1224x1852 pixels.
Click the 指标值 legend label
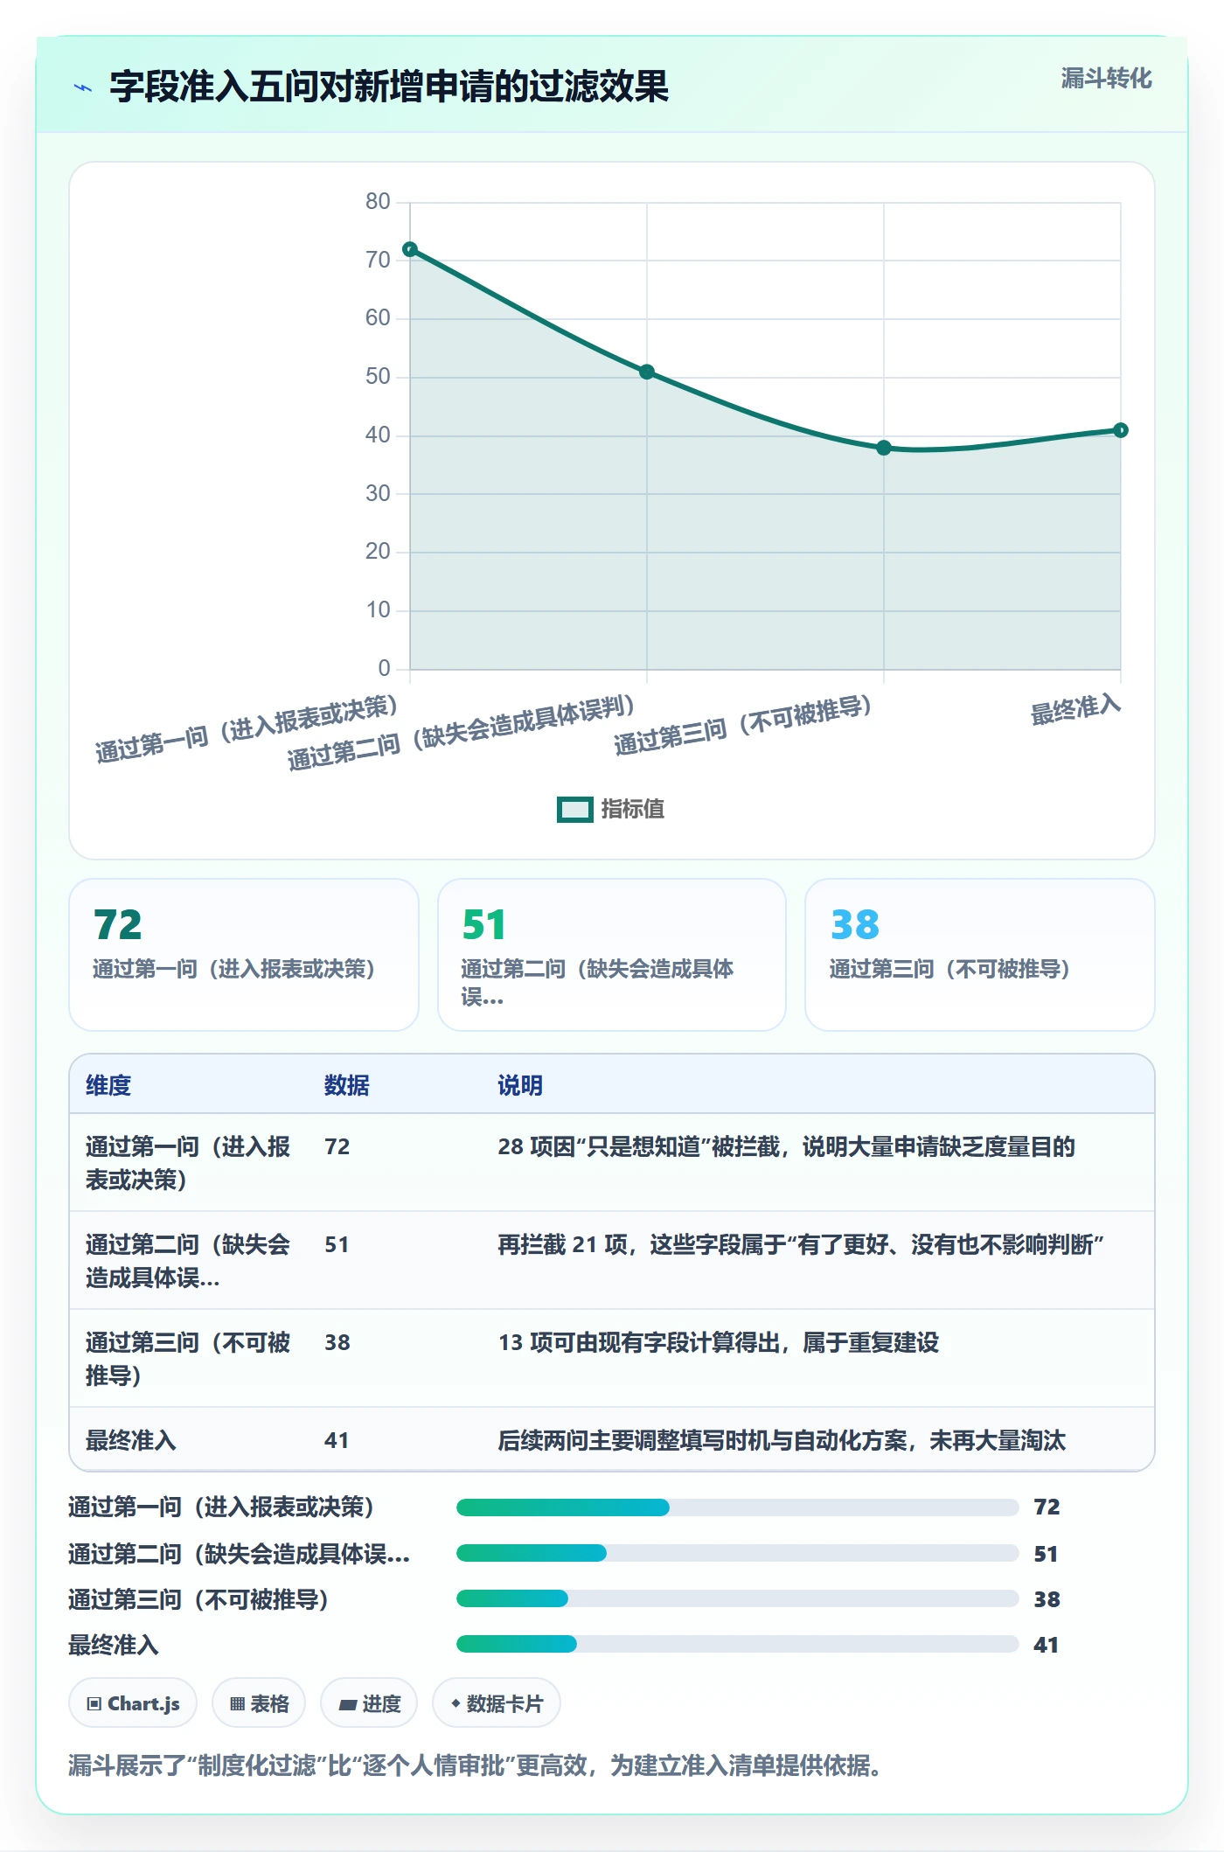(632, 809)
